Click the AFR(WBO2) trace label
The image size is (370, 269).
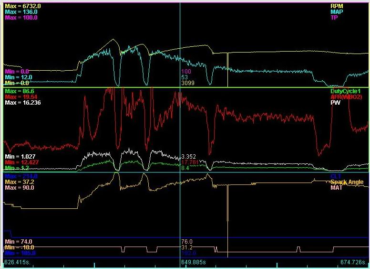pyautogui.click(x=346, y=97)
